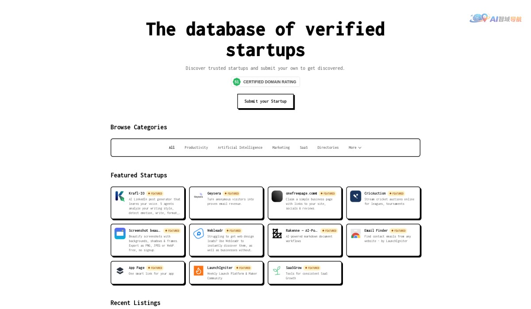Screen dimensions: 531x309
Task: Click the LaunchIgniter flame icon
Action: [x=198, y=270]
